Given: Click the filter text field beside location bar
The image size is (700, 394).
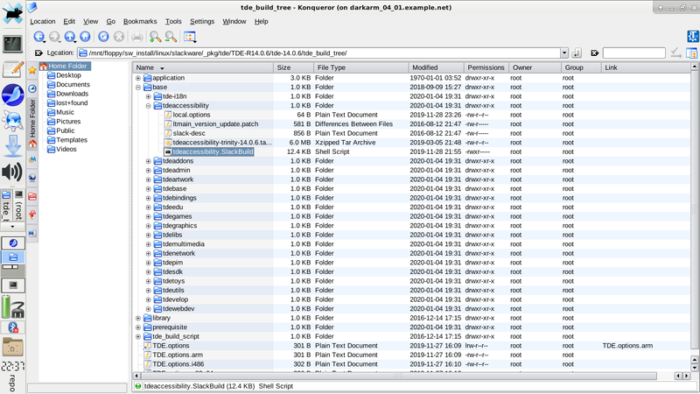Looking at the screenshot, I should click(x=633, y=53).
